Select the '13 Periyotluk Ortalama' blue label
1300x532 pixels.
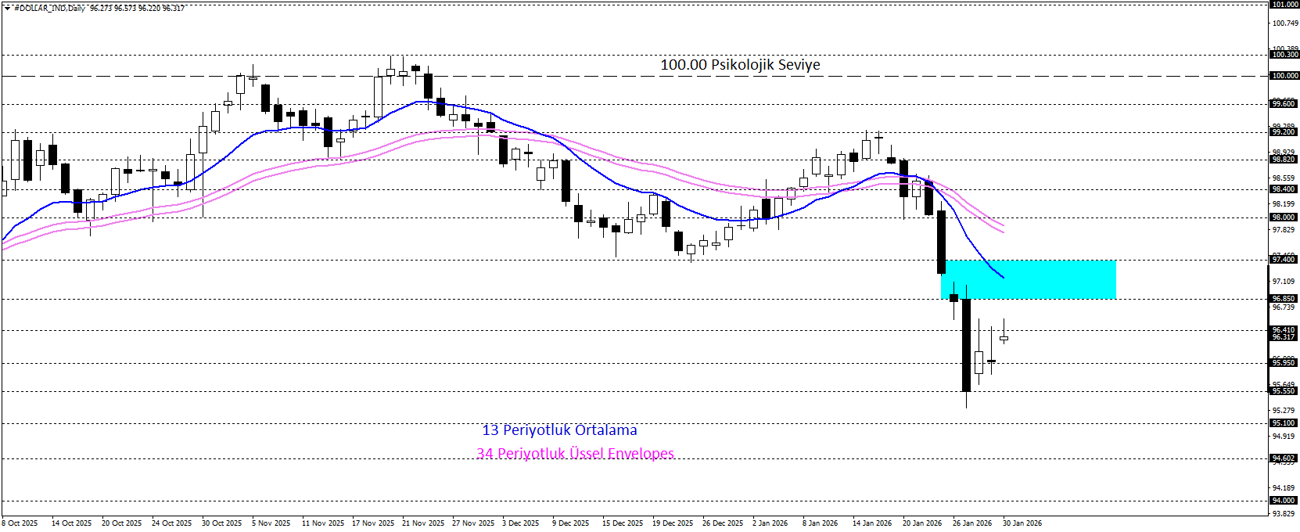559,430
